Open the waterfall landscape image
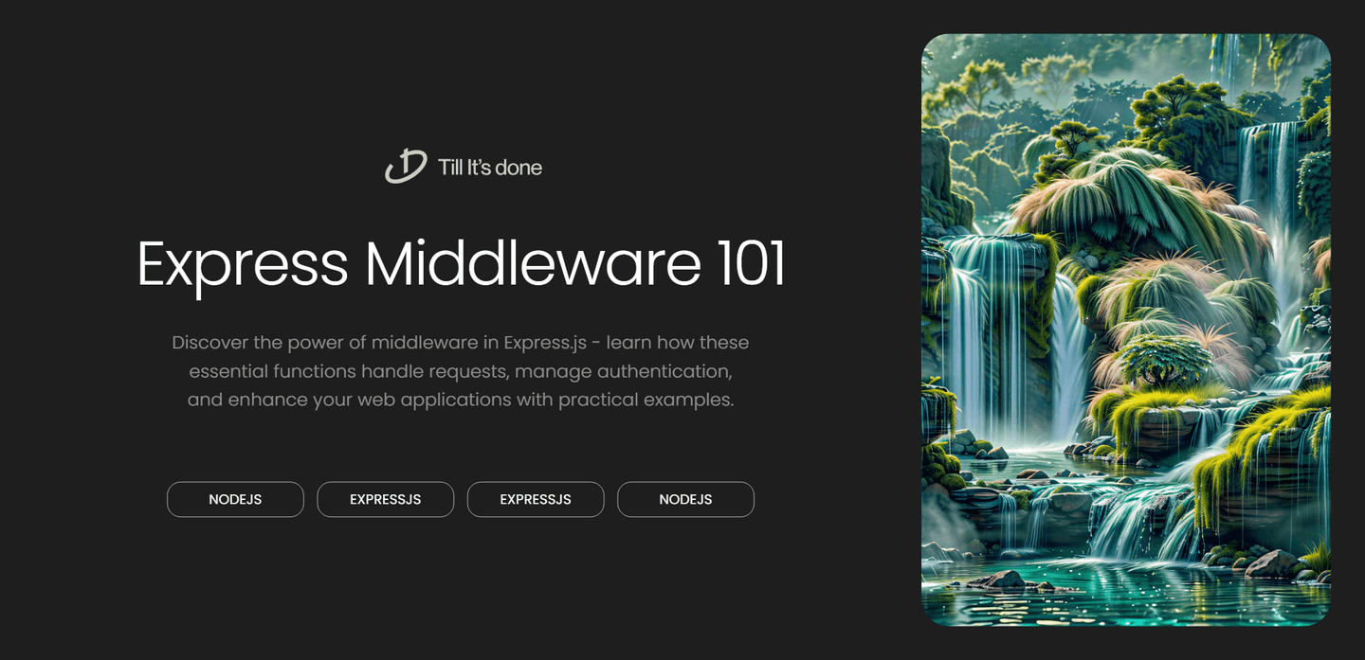Image resolution: width=1365 pixels, height=660 pixels. (1126, 330)
